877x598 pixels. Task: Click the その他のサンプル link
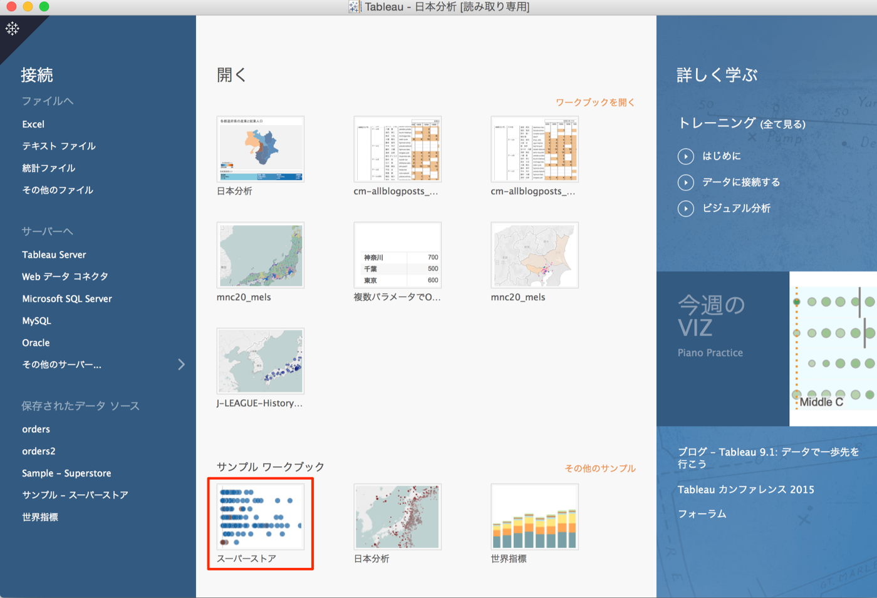tap(599, 469)
